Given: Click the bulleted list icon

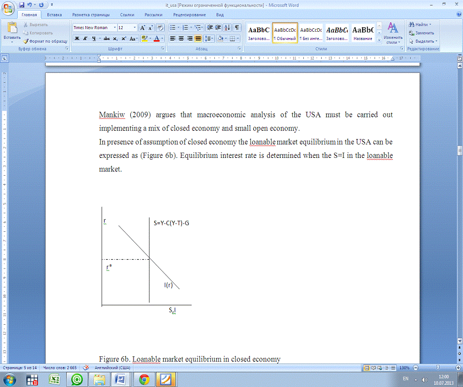Looking at the screenshot, I should pos(173,27).
